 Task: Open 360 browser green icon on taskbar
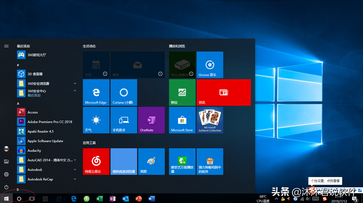[x=87, y=198]
